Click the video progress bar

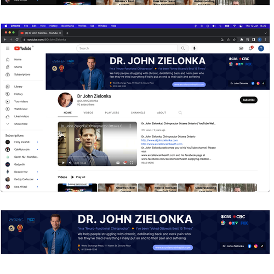[x=98, y=157]
